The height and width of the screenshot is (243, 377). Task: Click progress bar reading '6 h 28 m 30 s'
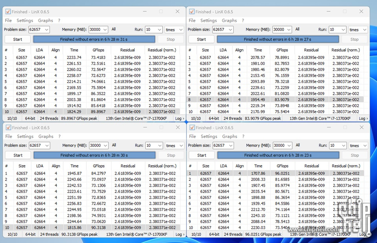[x=94, y=155]
